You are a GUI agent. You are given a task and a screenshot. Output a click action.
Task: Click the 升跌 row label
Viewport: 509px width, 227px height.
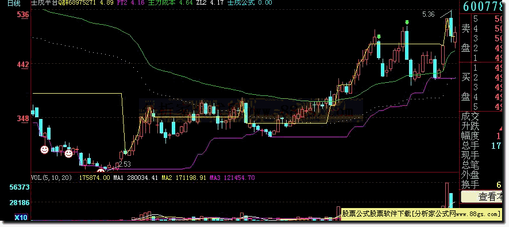(471, 126)
